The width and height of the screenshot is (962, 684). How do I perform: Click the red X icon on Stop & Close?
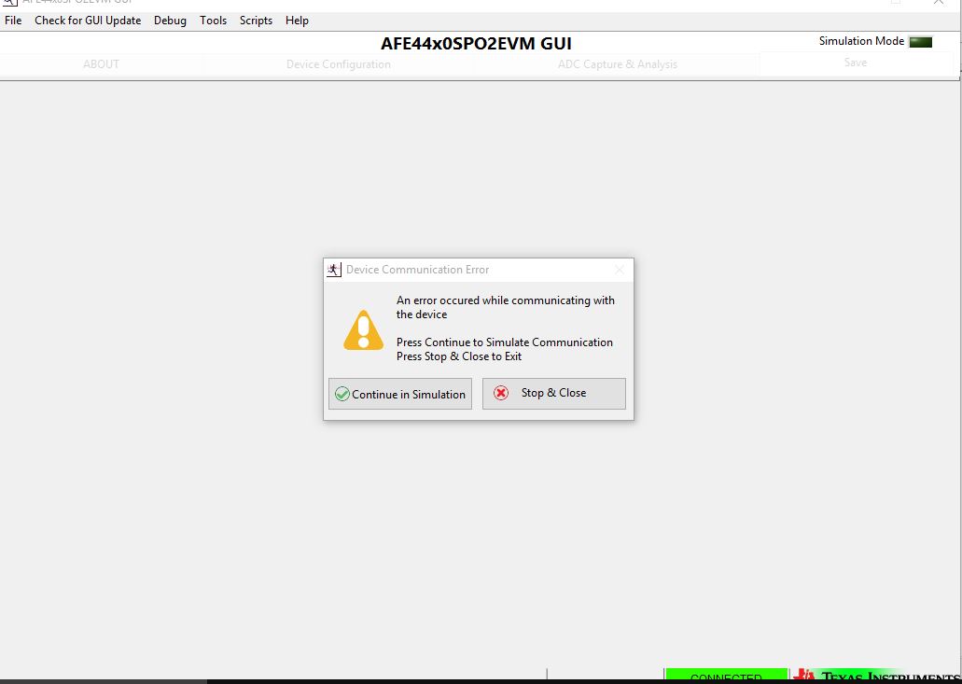tap(501, 393)
